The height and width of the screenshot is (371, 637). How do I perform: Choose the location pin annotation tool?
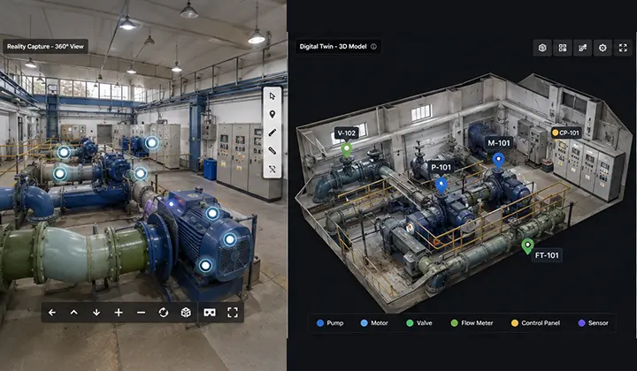(272, 114)
